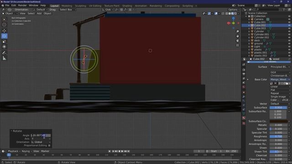Viewport: 292px width, 164px height.
Task: Open the GGX distribution dropdown
Action: tap(280, 72)
